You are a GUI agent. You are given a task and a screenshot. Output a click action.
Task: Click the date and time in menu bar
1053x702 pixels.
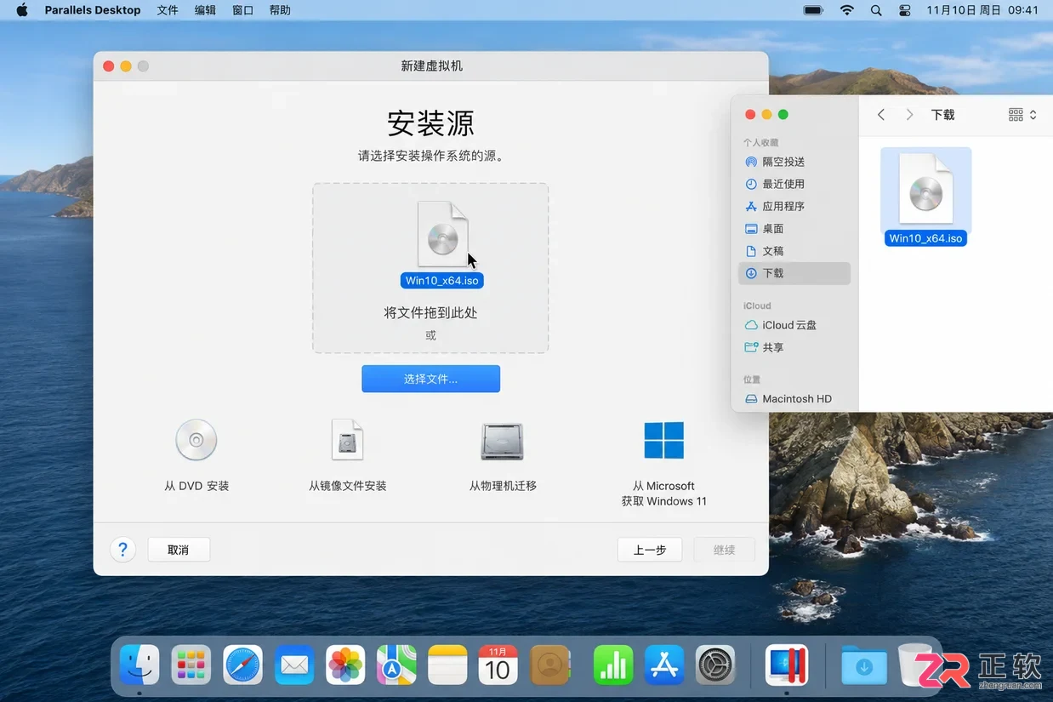coord(982,10)
